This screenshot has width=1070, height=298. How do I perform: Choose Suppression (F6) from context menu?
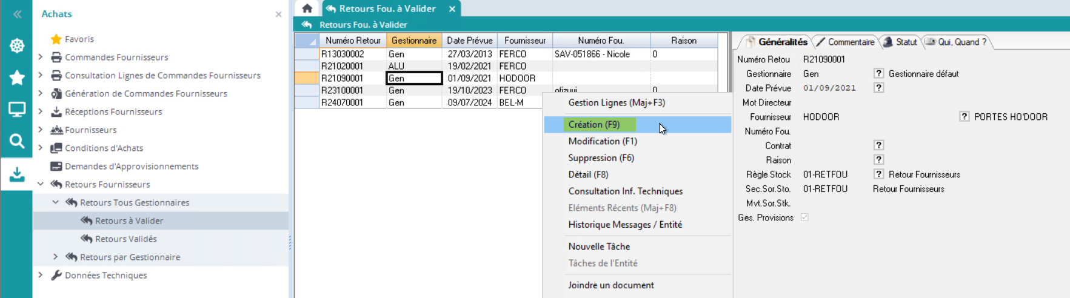(601, 157)
